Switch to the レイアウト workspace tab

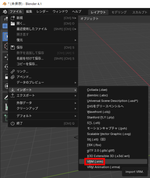pos(98,12)
